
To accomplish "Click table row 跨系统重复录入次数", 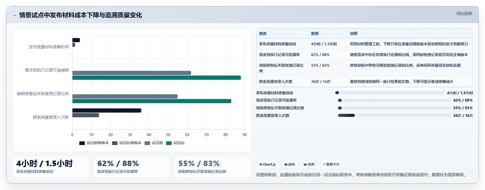I will [x=364, y=82].
